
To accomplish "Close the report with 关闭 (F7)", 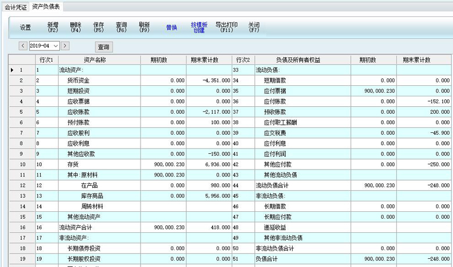I will click(x=254, y=27).
